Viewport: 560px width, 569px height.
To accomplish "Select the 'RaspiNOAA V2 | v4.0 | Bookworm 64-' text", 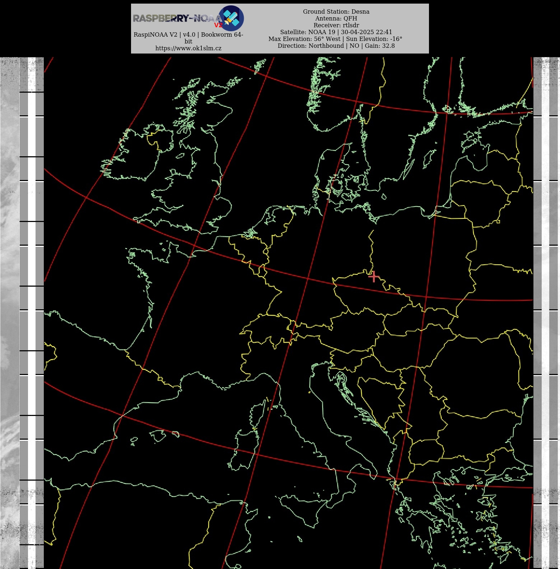I will click(188, 34).
